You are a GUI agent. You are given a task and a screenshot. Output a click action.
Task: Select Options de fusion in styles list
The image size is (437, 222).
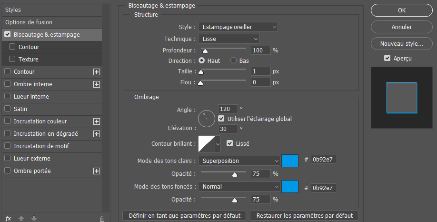29,22
